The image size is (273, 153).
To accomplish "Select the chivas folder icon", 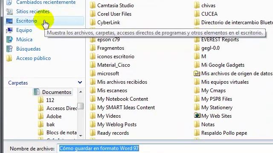I will coord(197,6).
